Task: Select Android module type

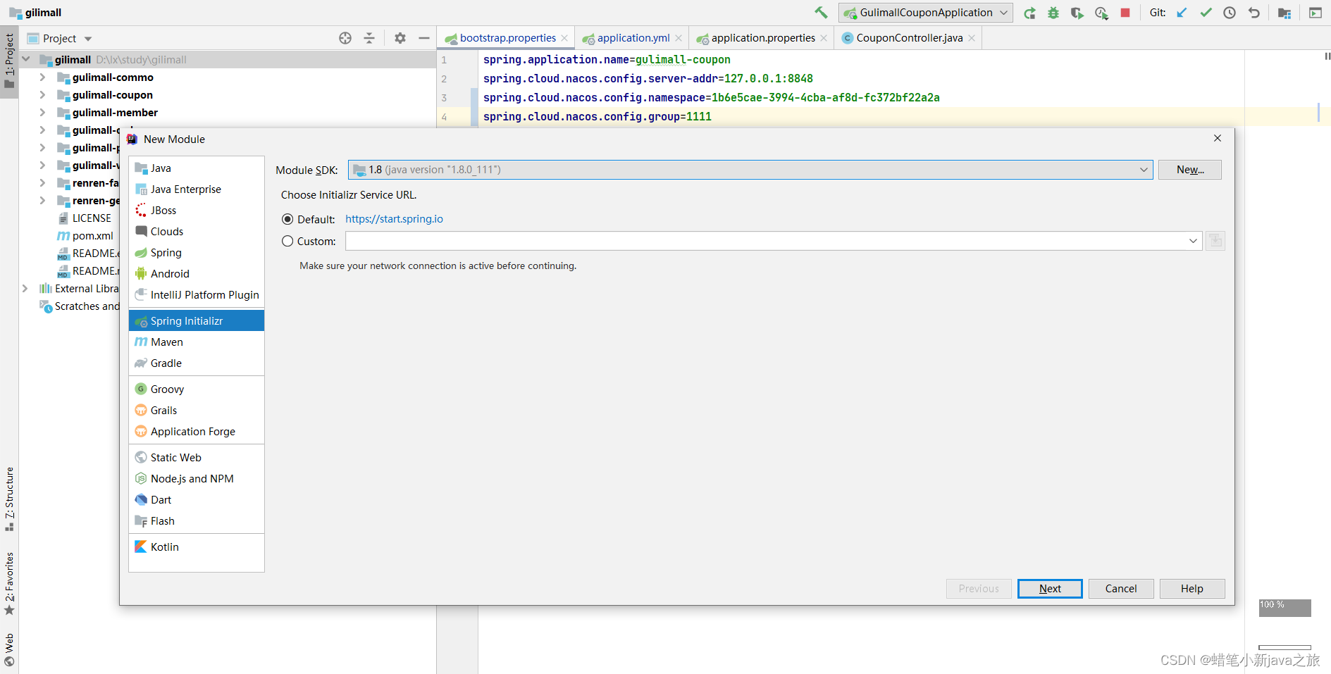Action: pos(197,274)
